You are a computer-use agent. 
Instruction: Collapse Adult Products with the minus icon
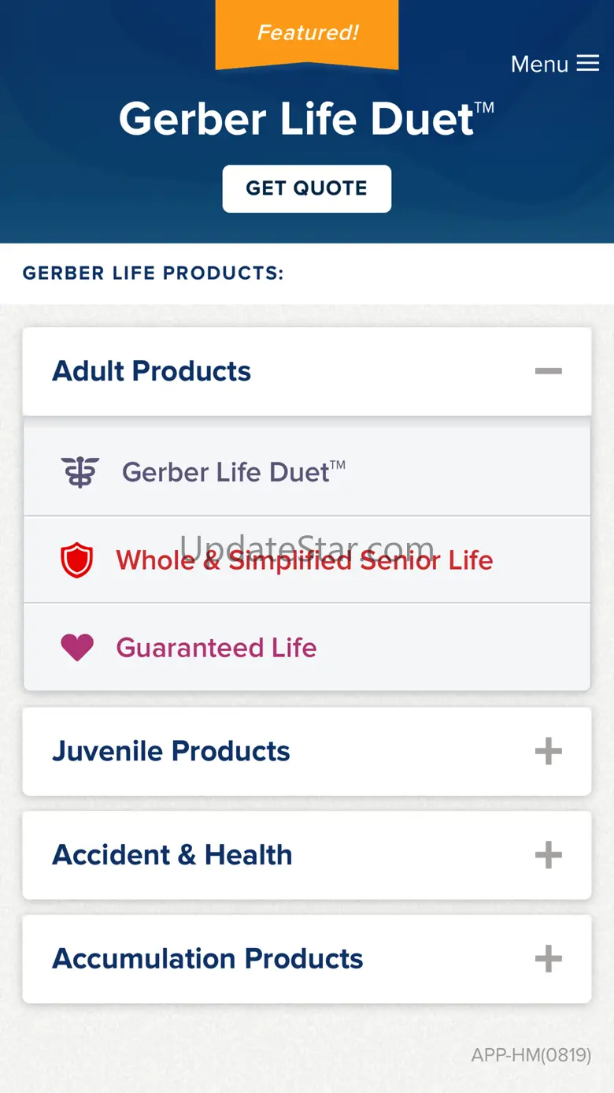coord(549,371)
